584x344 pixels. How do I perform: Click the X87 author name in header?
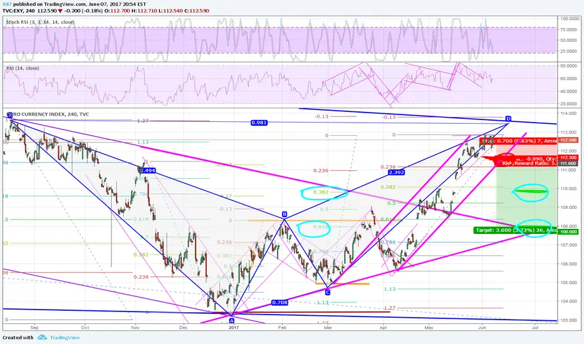point(7,4)
